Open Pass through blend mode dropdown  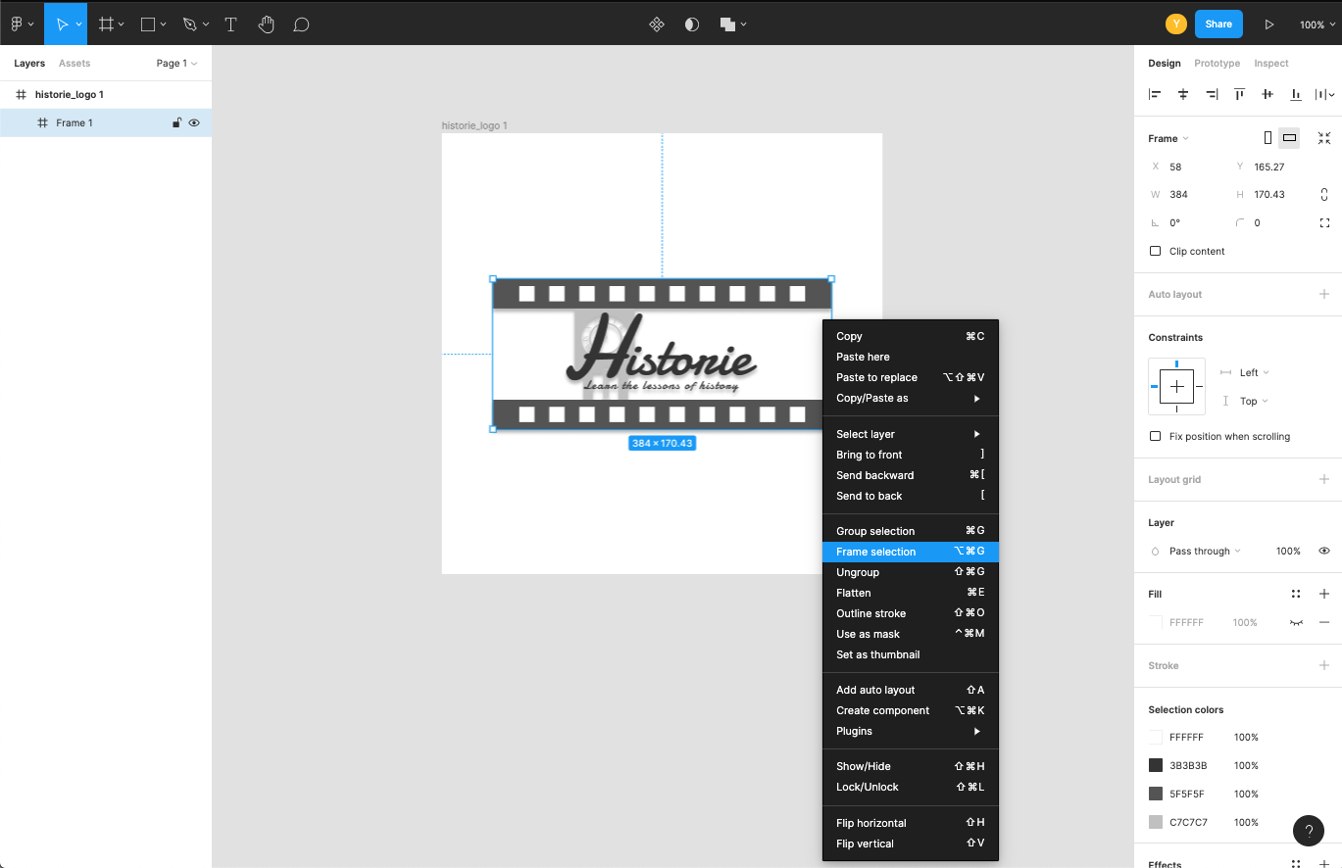click(x=1205, y=552)
